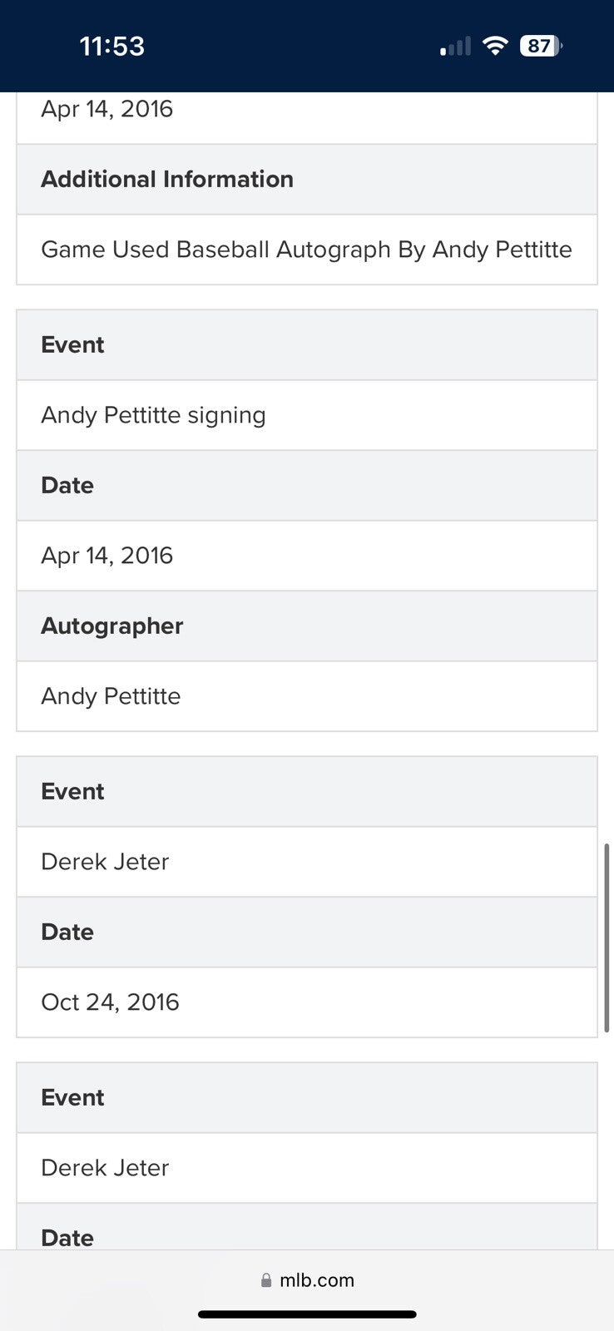This screenshot has width=614, height=1331.
Task: Tap the cellular signal bars icon
Action: pos(455,47)
